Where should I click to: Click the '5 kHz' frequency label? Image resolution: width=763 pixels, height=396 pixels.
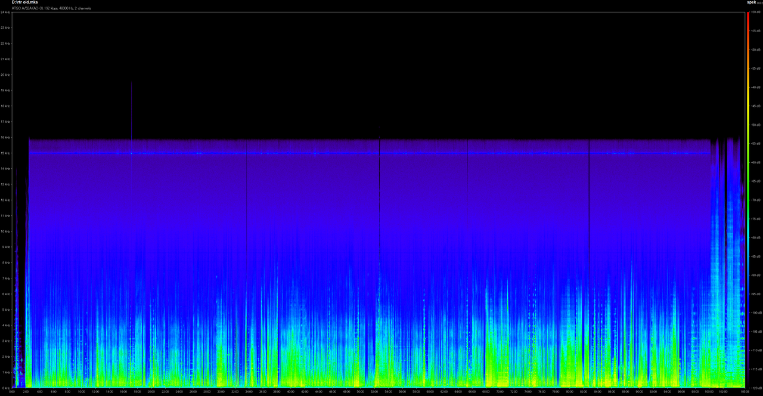point(5,310)
